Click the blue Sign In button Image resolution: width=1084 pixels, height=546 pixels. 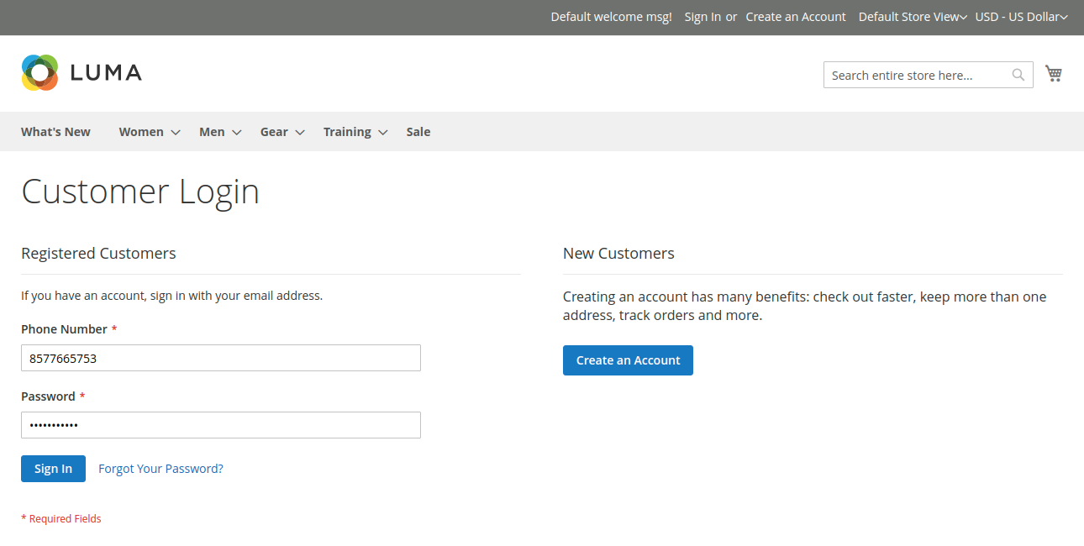click(53, 469)
